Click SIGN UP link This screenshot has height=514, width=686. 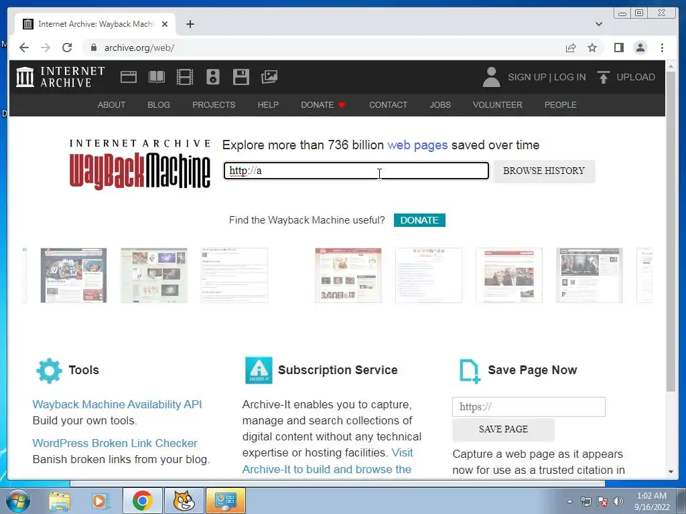coord(527,77)
